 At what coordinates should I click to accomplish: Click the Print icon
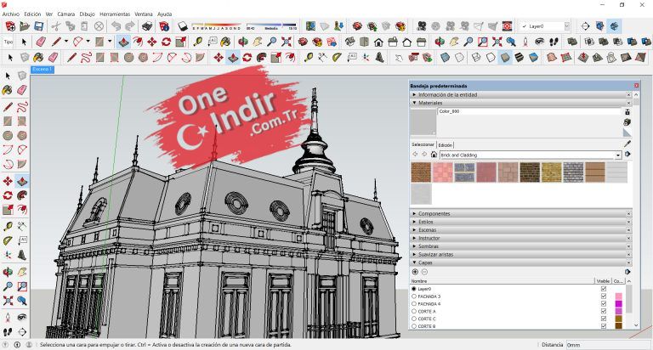click(146, 26)
